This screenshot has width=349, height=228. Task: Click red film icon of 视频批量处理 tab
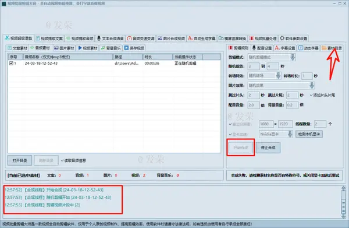251,38
